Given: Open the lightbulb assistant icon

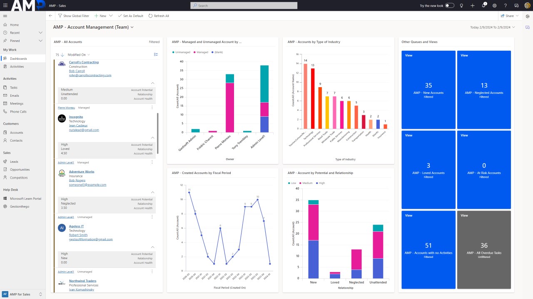Looking at the screenshot, I should point(461,5).
